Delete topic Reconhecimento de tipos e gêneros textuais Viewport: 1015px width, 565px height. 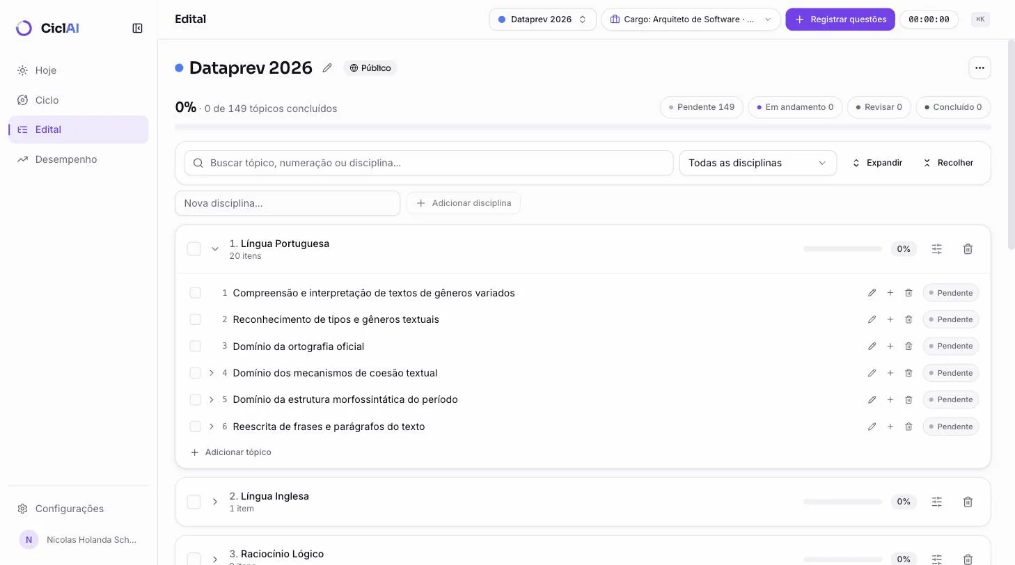pos(908,319)
